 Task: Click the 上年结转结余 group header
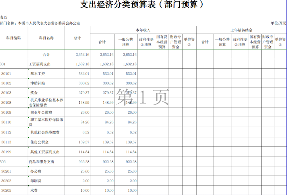tap(241, 30)
